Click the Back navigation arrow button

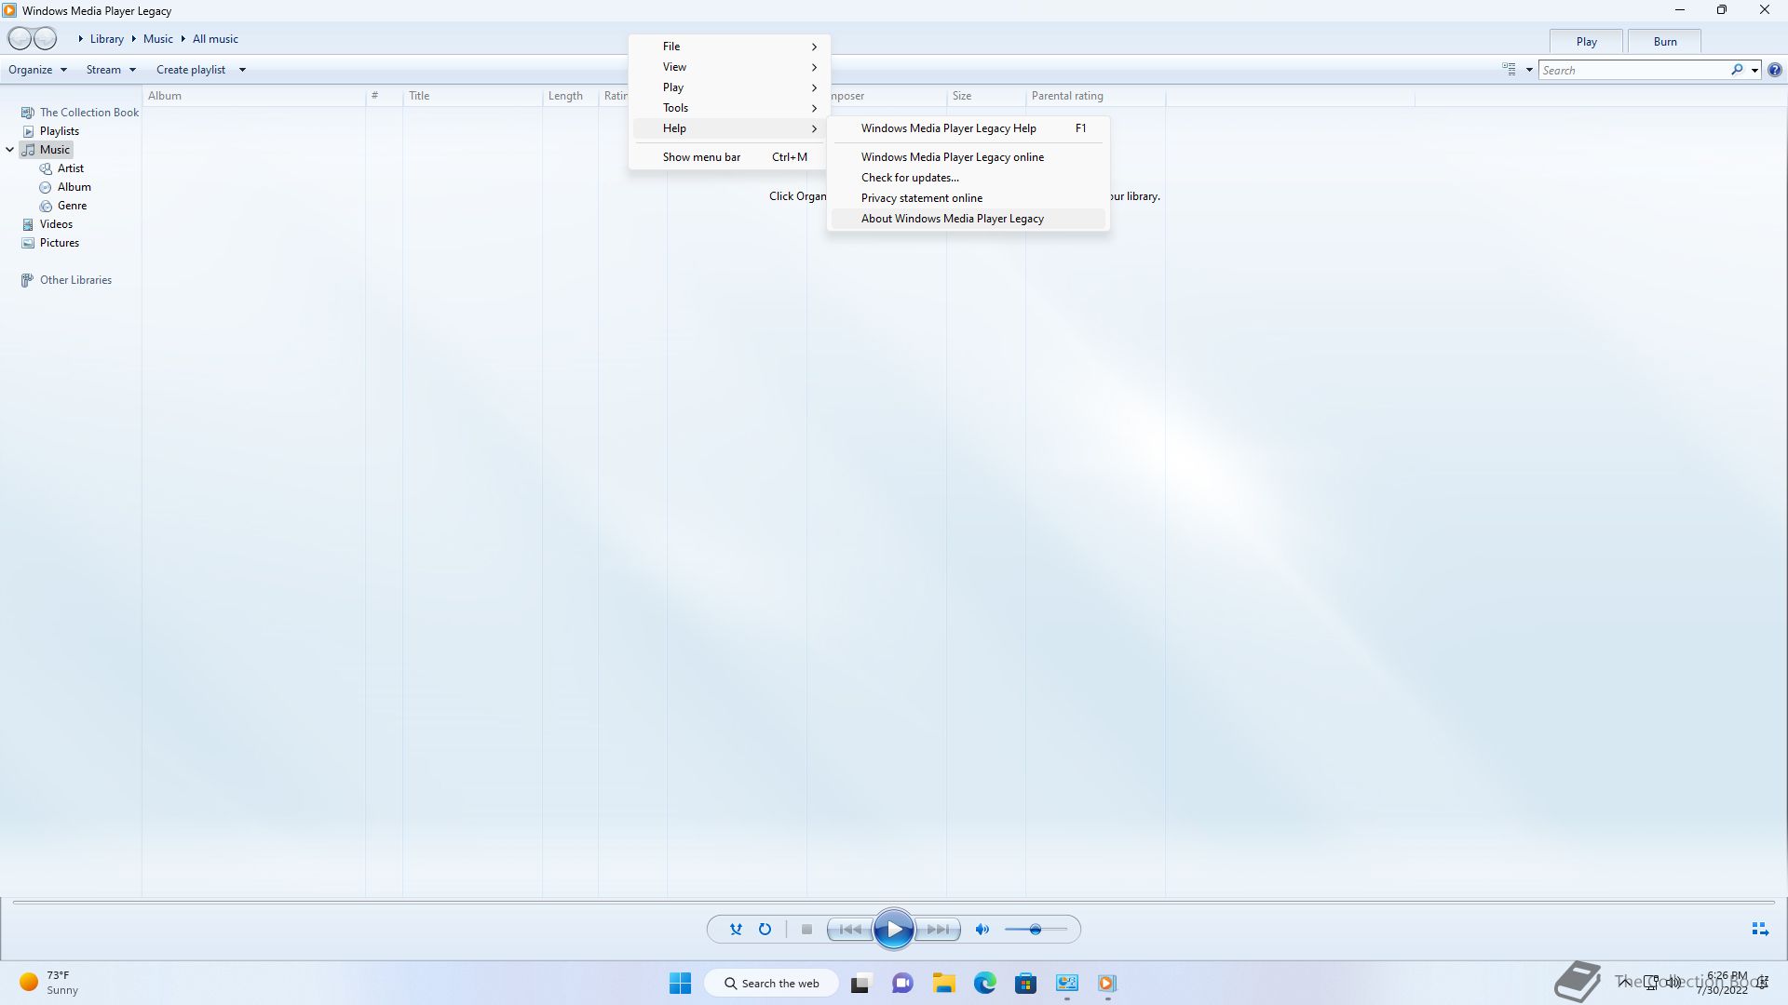(x=20, y=39)
